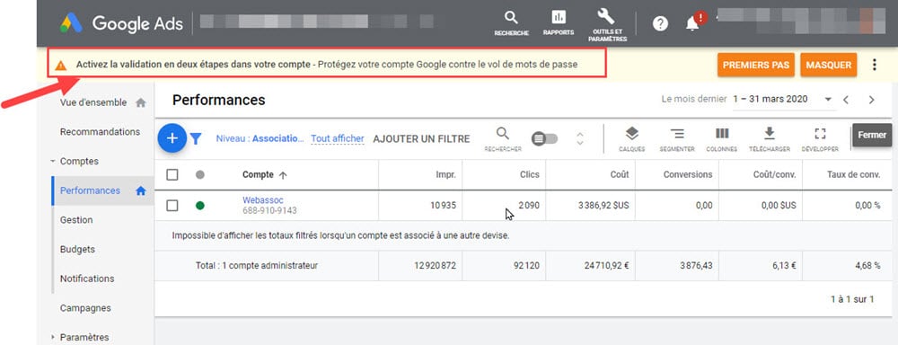Screen dimensions: 898x345
Task: Open Outils et Paramètres wrench icon
Action: (606, 15)
